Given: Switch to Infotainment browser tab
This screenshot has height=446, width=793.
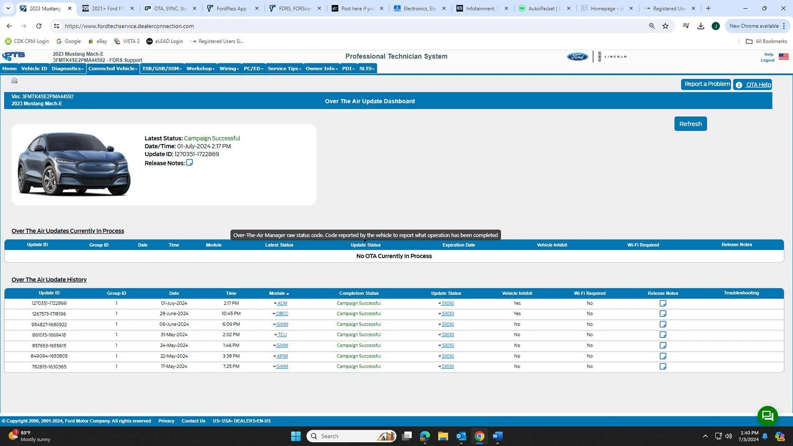Looking at the screenshot, I should (482, 8).
